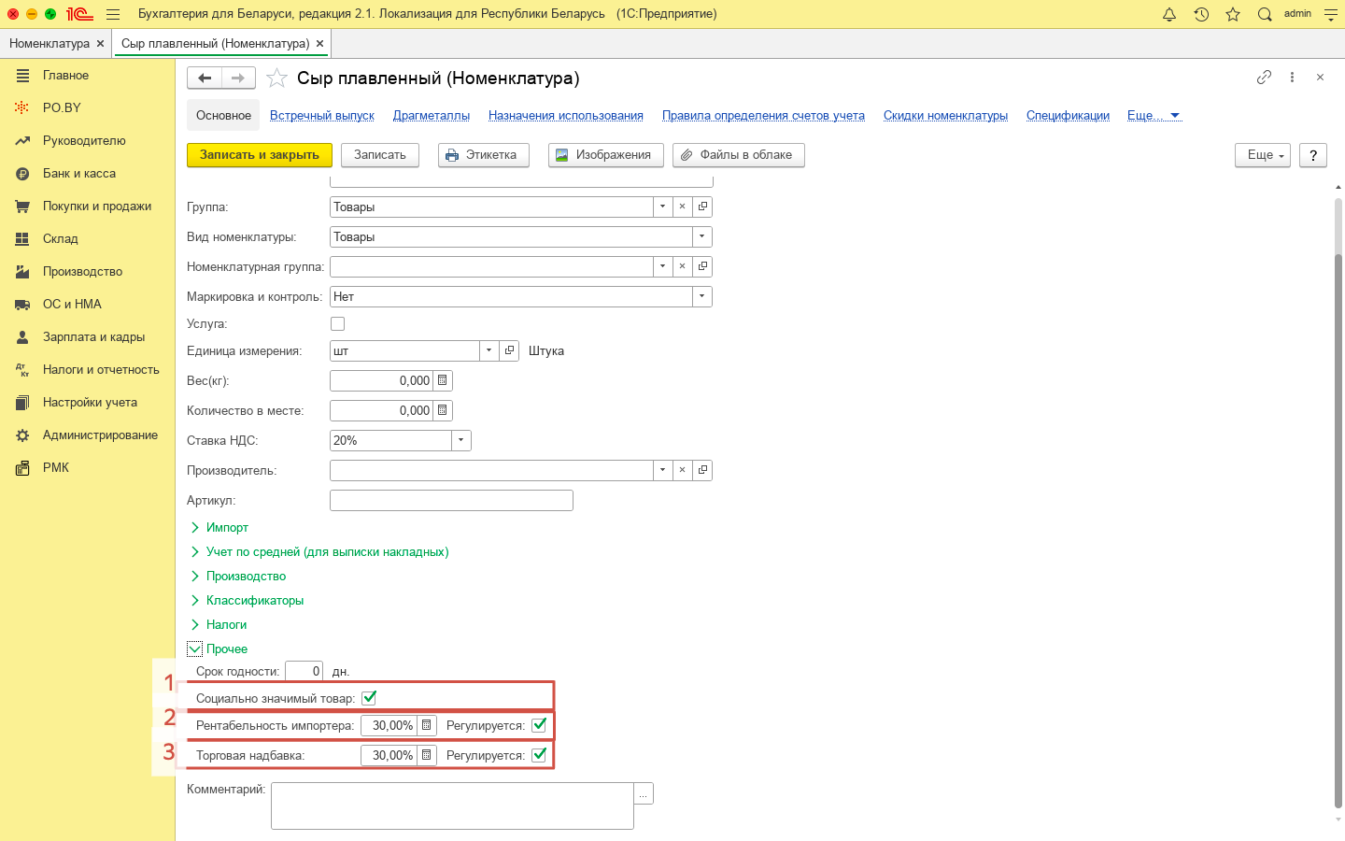Click the copy link chain icon
The height and width of the screenshot is (841, 1345).
1264,78
